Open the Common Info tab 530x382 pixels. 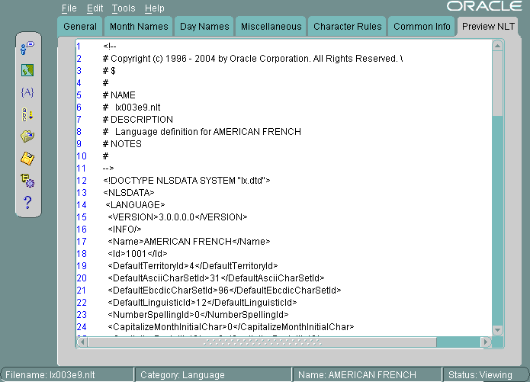(x=422, y=27)
